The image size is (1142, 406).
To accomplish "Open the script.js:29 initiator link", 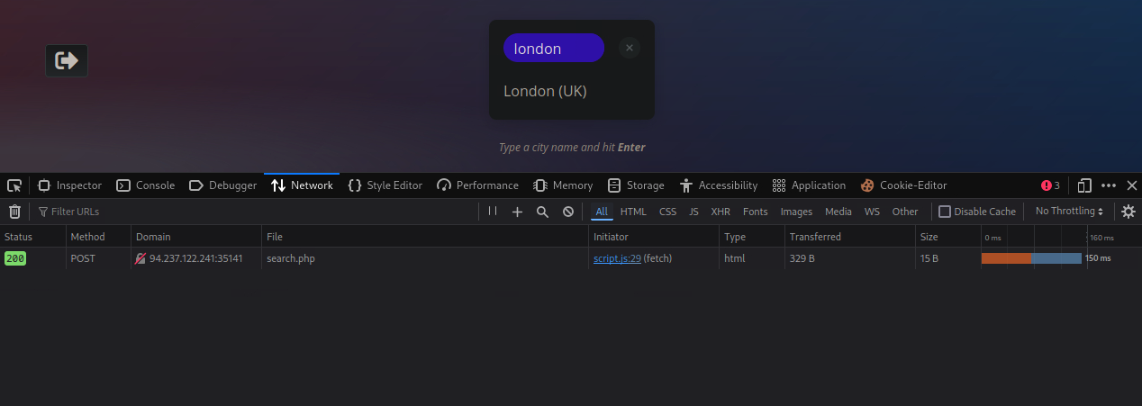I will [x=617, y=258].
